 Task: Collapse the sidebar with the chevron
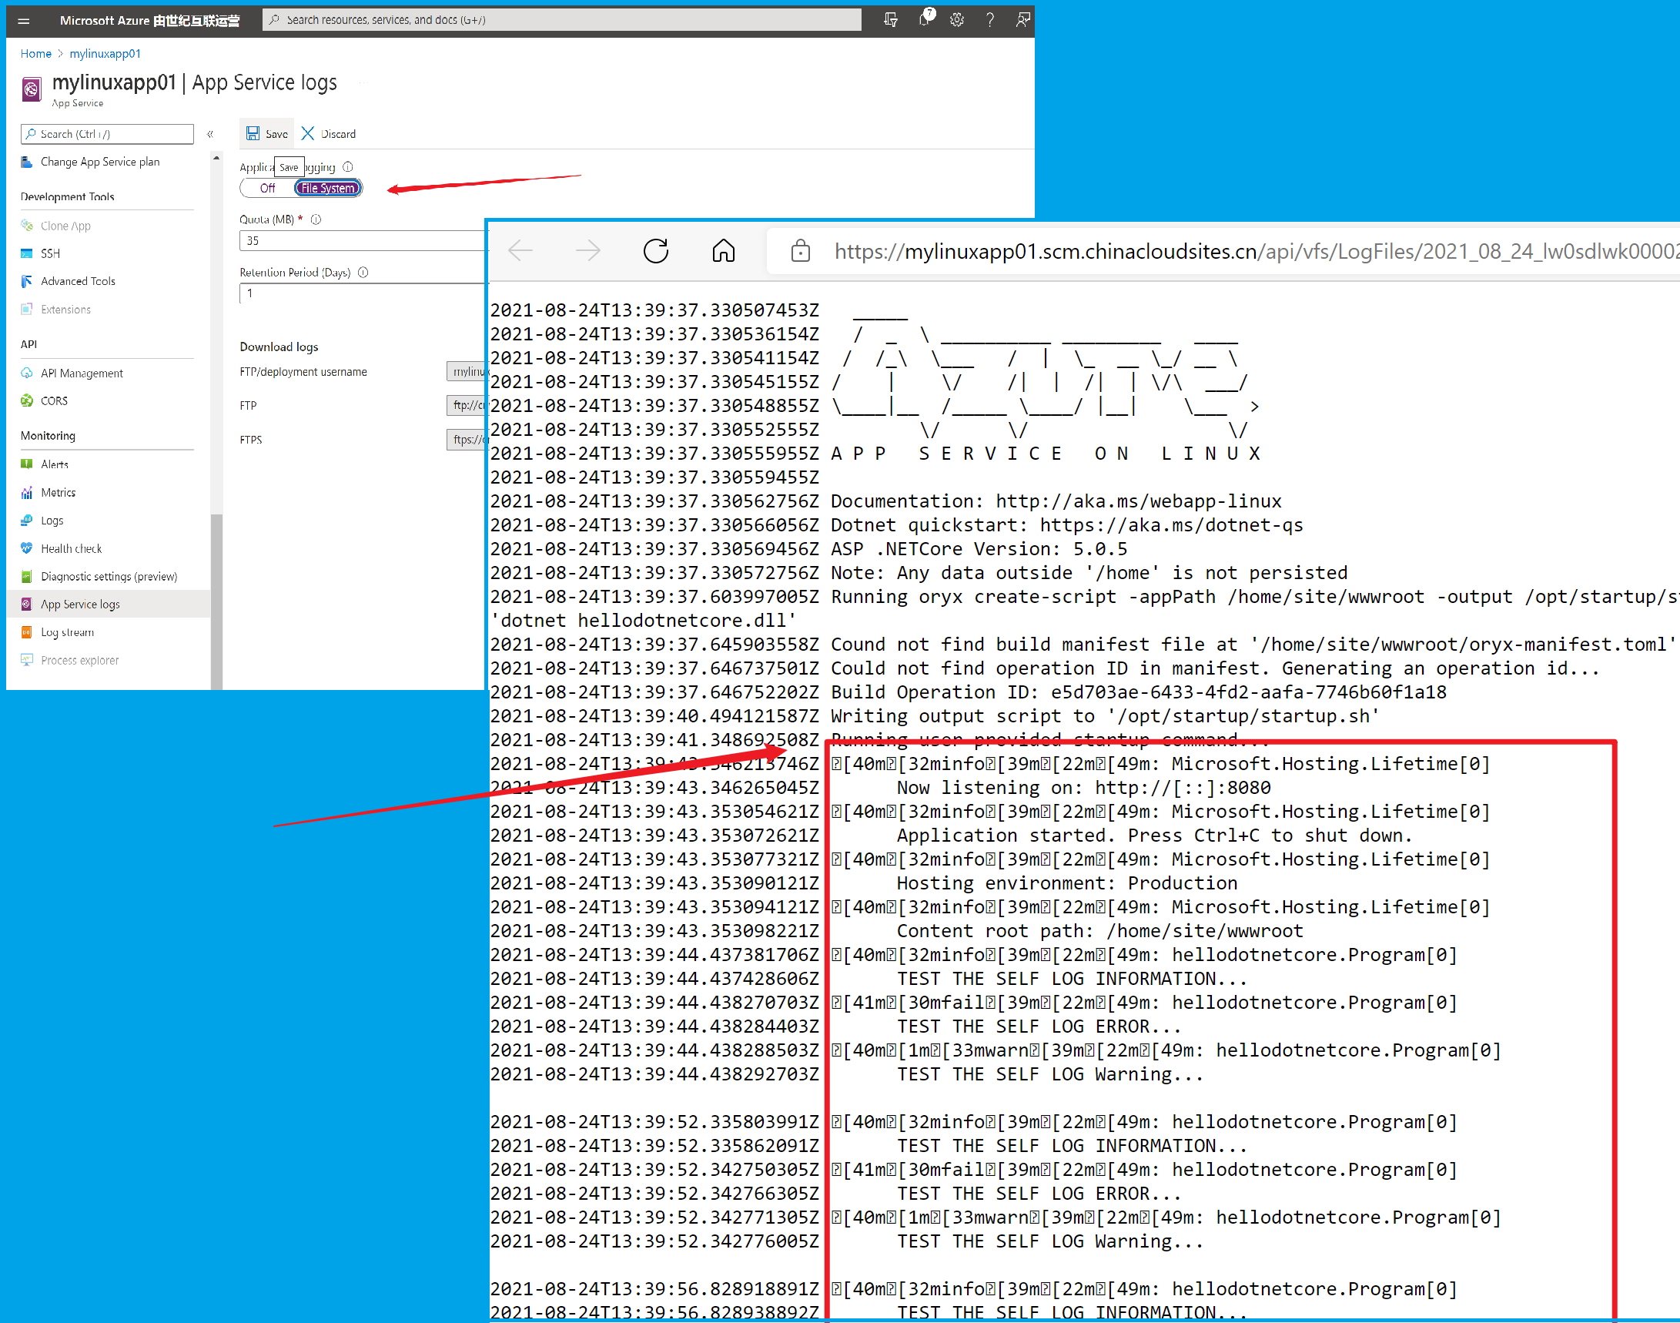(210, 134)
